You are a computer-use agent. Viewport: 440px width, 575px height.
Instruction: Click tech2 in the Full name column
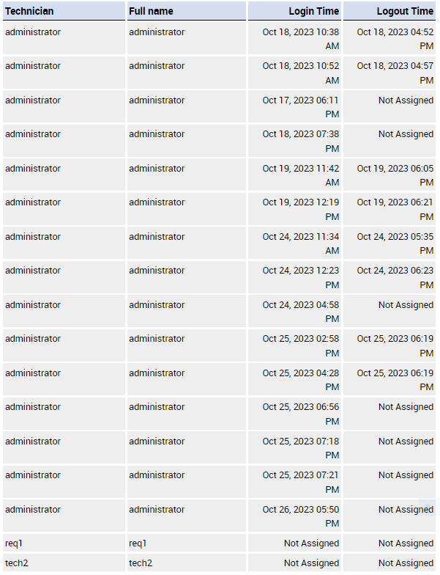point(141,563)
